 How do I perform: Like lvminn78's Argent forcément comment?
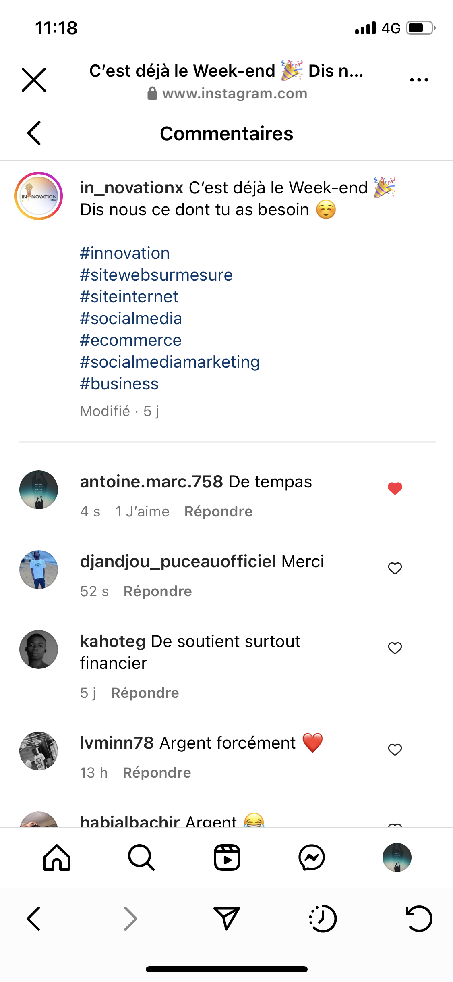click(395, 749)
